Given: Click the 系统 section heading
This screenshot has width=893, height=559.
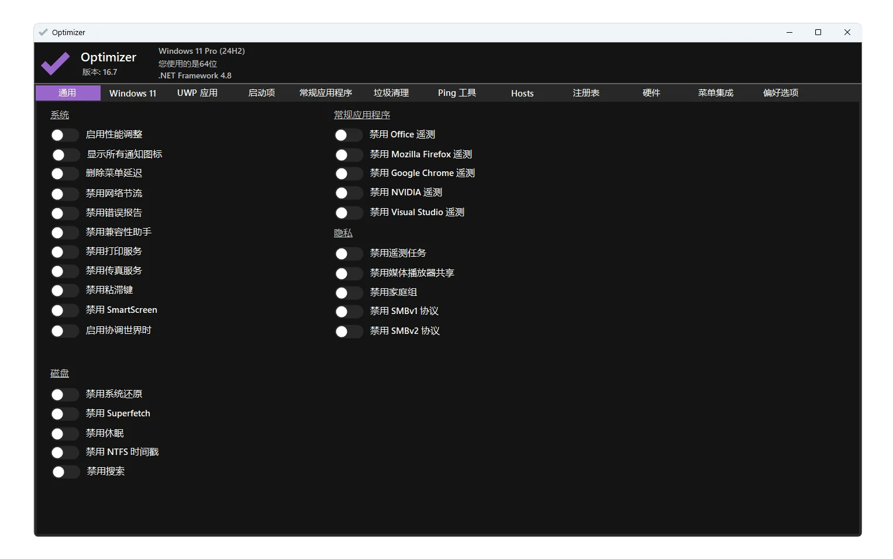Looking at the screenshot, I should coord(60,115).
